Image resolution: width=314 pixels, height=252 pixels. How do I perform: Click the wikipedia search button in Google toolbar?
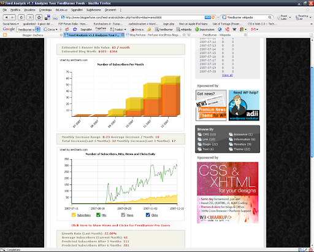(184, 30)
